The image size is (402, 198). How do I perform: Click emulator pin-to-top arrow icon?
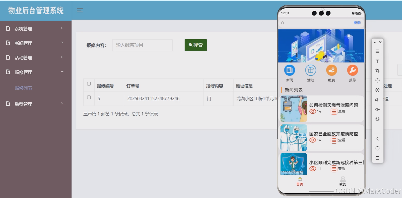click(x=377, y=61)
